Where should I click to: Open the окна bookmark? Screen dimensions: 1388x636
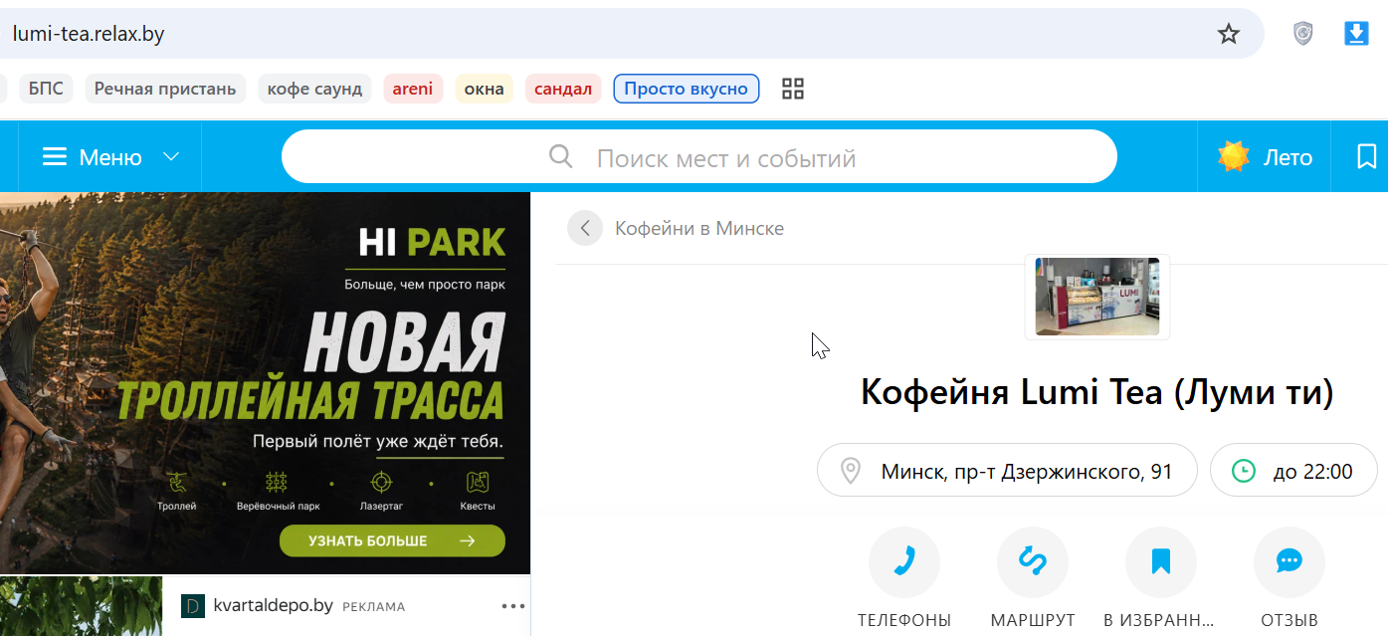tap(485, 89)
